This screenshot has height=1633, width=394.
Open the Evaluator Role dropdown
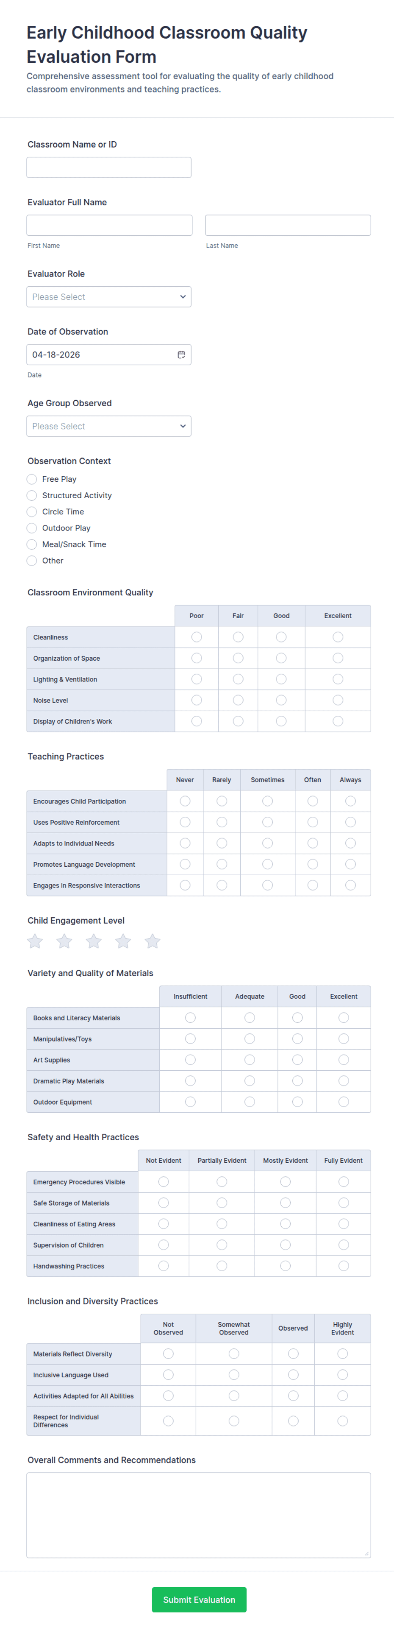point(109,297)
